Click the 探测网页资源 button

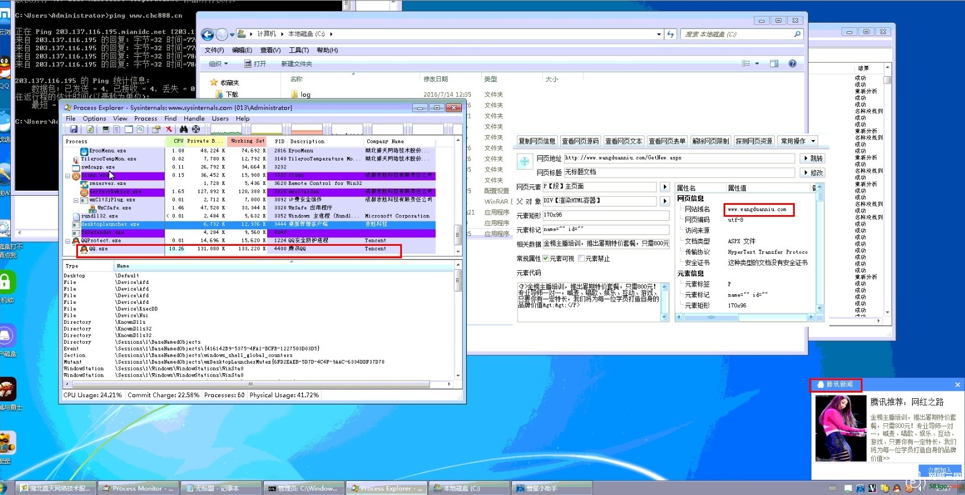754,141
